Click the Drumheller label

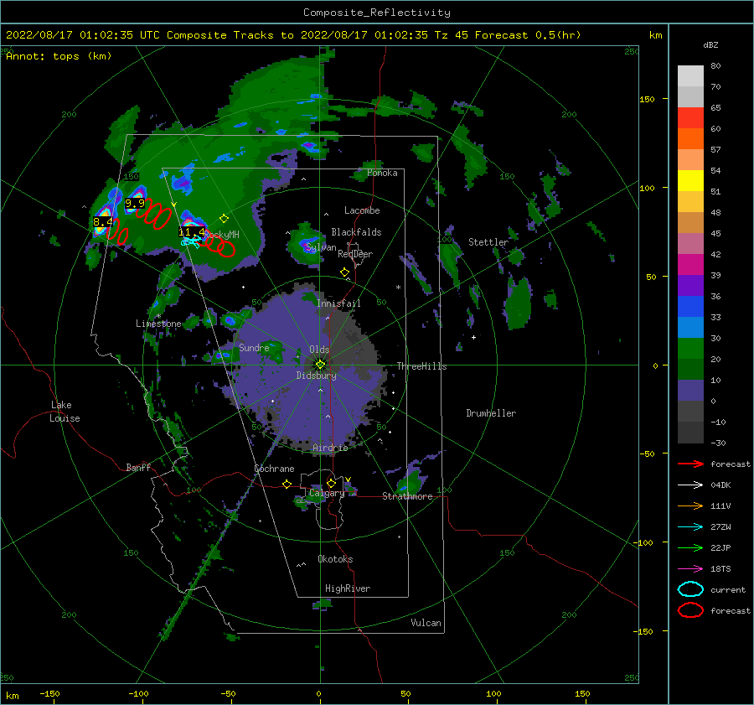coord(491,413)
